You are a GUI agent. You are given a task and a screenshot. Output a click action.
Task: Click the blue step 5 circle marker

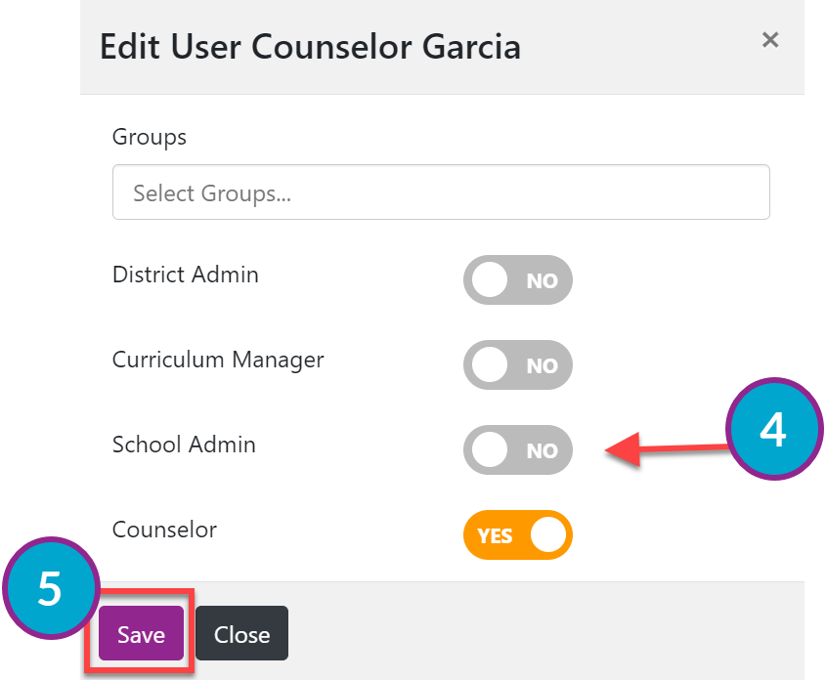[51, 588]
